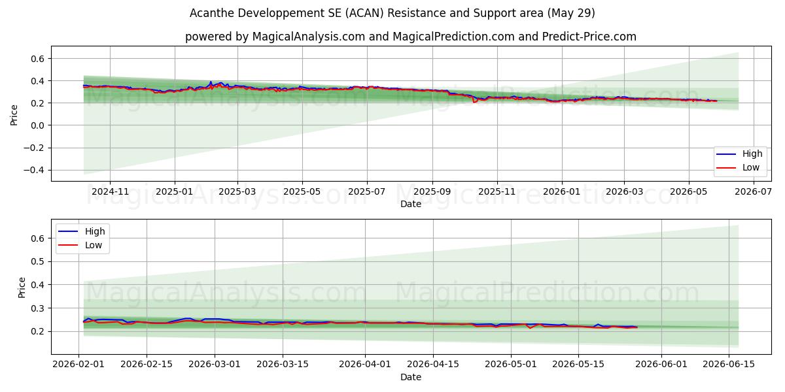Click the '2026-03-01' tick label on bottom chart
The width and height of the screenshot is (785, 392).
coord(215,364)
